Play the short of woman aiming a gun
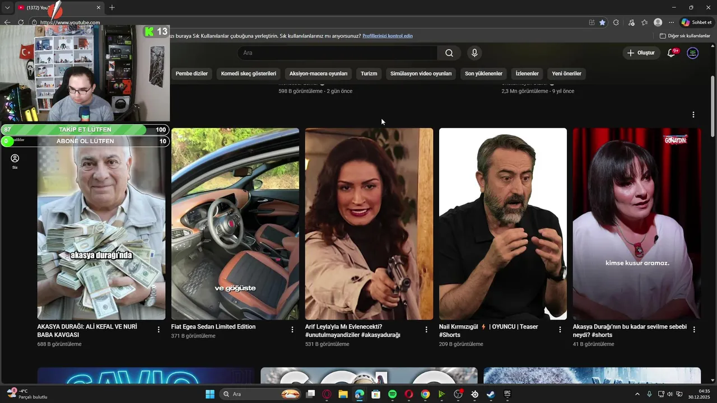The image size is (717, 403). coord(369,224)
